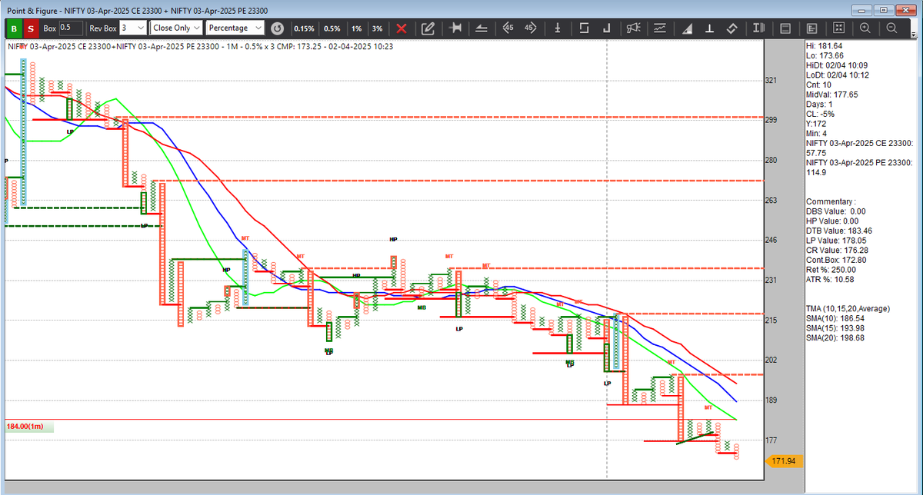Activate the zoom out magnifier icon
Viewport: 923px width, 495px height.
[x=891, y=28]
